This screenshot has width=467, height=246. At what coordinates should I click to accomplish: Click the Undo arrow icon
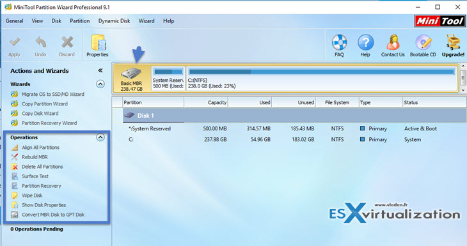coord(41,42)
